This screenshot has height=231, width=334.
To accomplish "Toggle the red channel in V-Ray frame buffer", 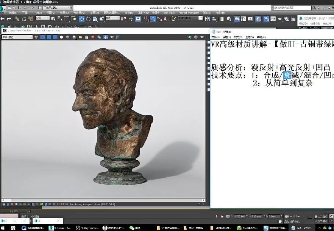I will 42,37.
